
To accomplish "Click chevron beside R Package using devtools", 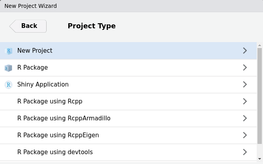I will (245, 152).
